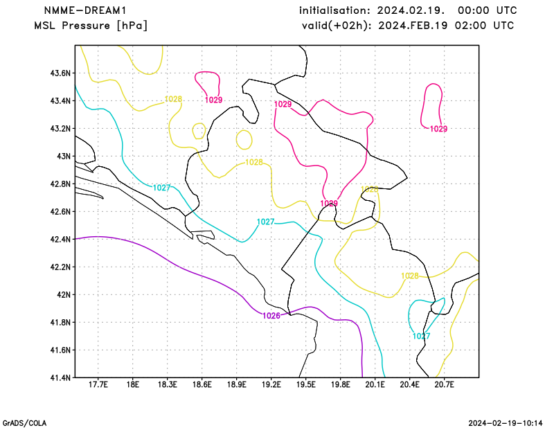Click the 43N latitude axis label
This screenshot has height=428, width=554.
coord(64,157)
